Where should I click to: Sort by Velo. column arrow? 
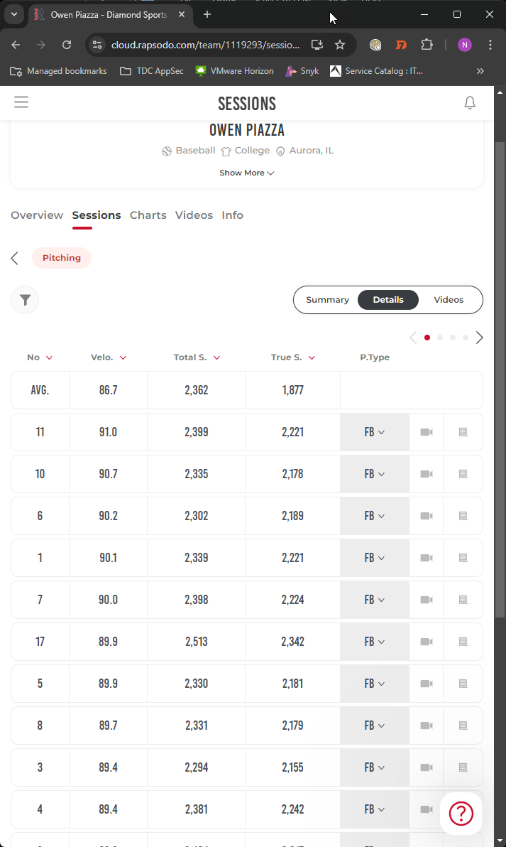[123, 358]
